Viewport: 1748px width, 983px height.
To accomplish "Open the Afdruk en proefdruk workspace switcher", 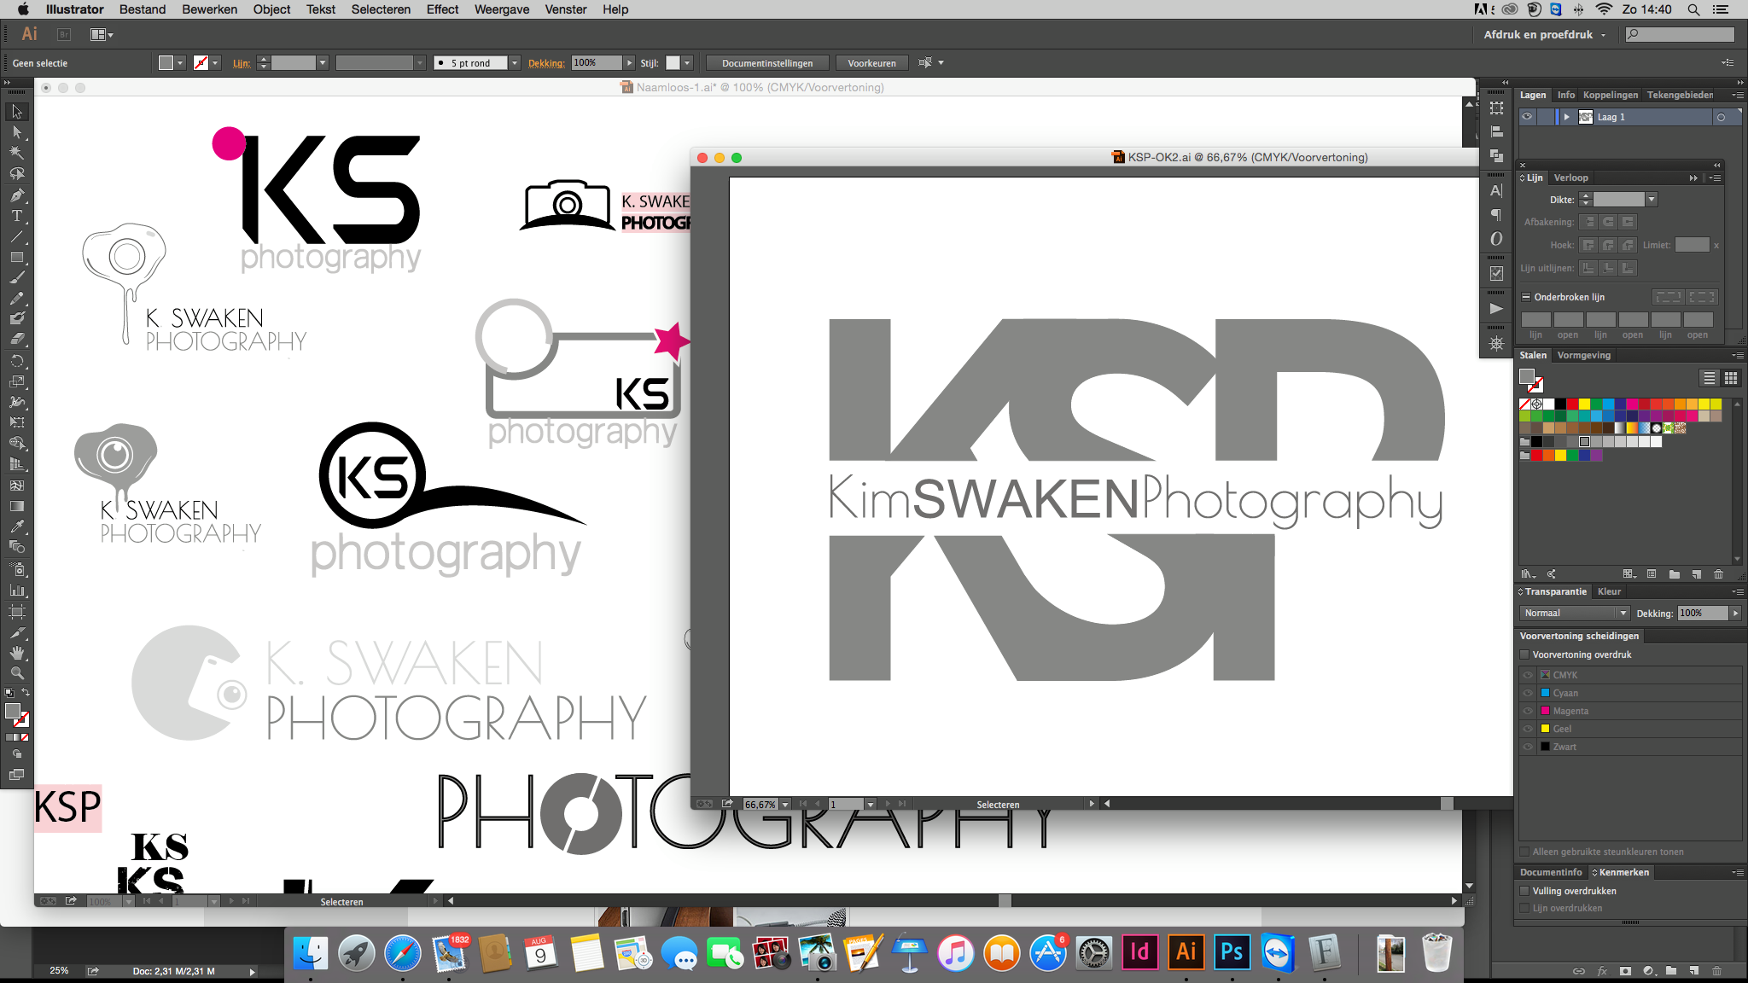I will (1545, 35).
